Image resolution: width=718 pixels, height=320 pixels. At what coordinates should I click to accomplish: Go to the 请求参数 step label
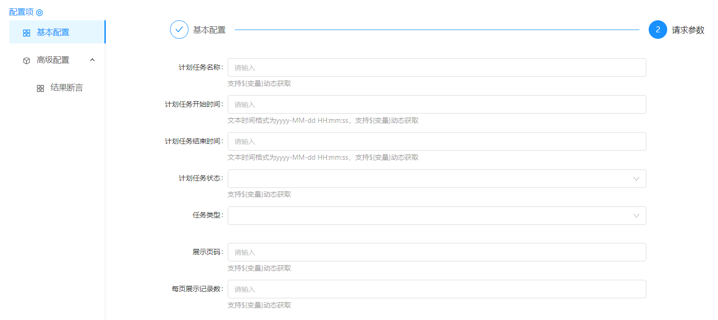[x=688, y=30]
